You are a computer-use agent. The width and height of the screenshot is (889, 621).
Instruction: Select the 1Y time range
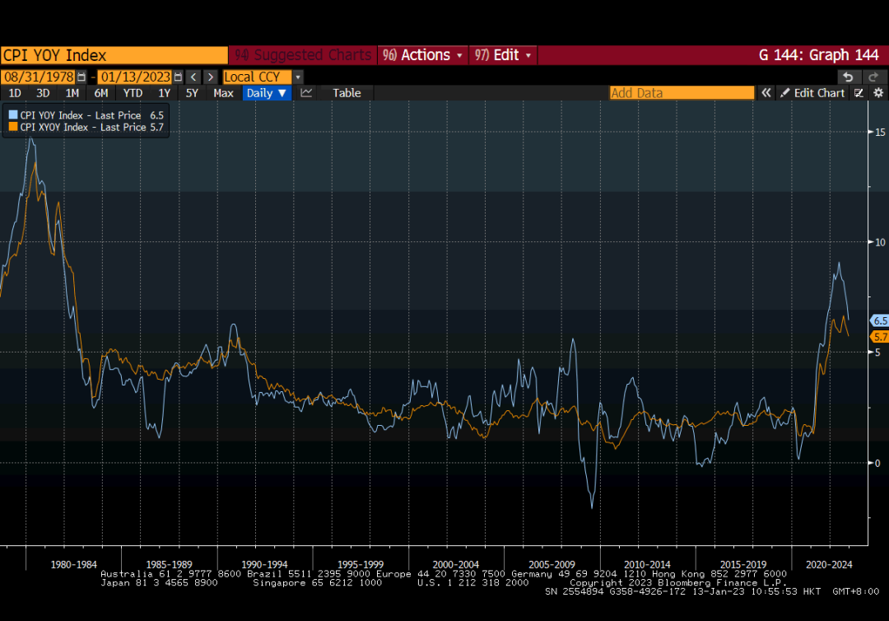pyautogui.click(x=164, y=93)
